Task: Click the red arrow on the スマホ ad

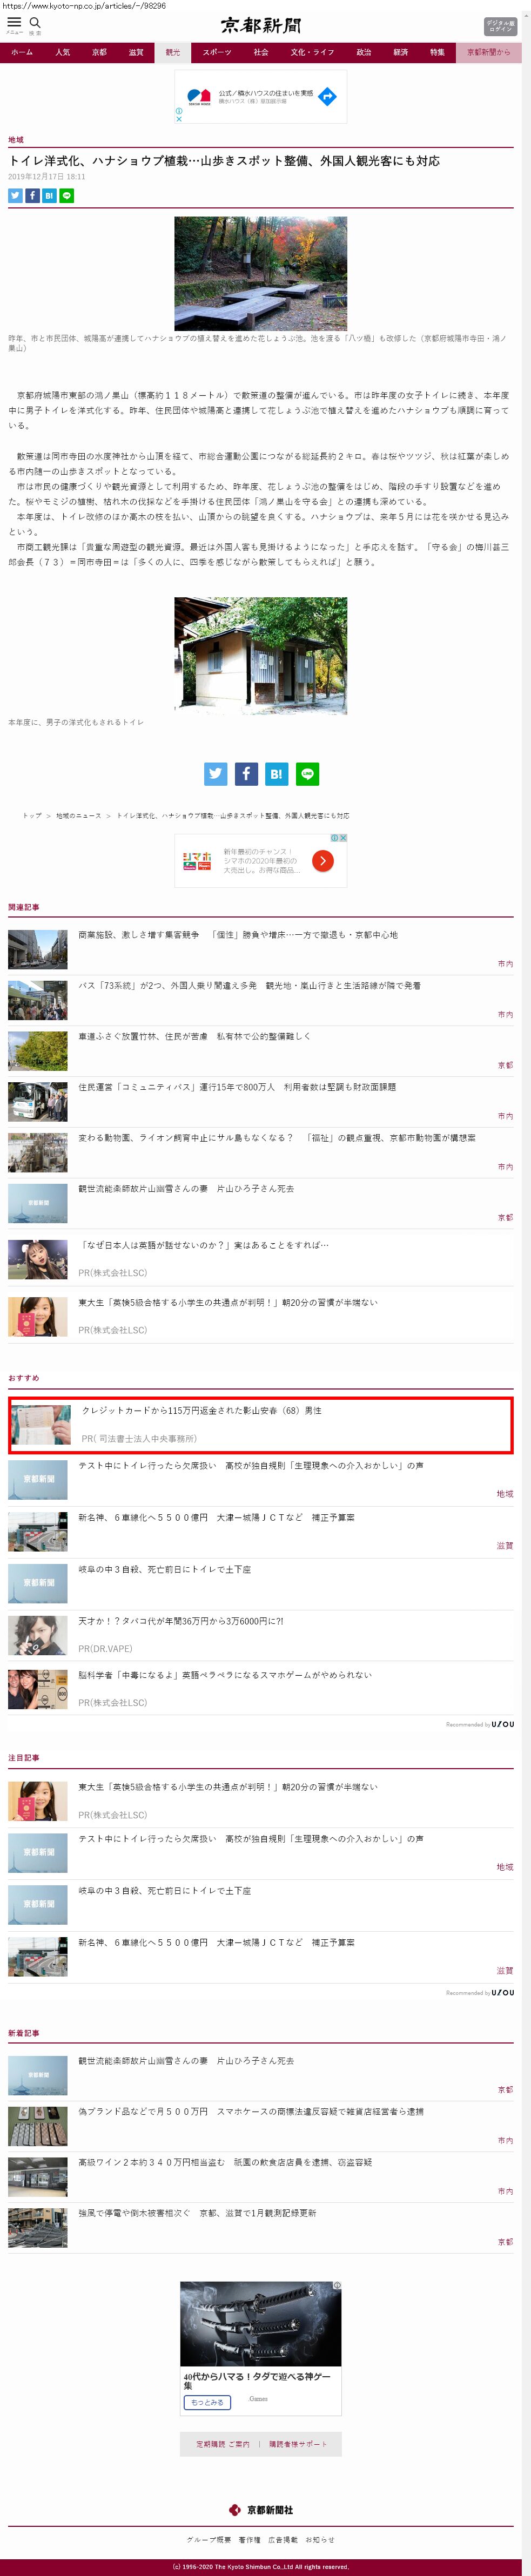Action: point(322,861)
